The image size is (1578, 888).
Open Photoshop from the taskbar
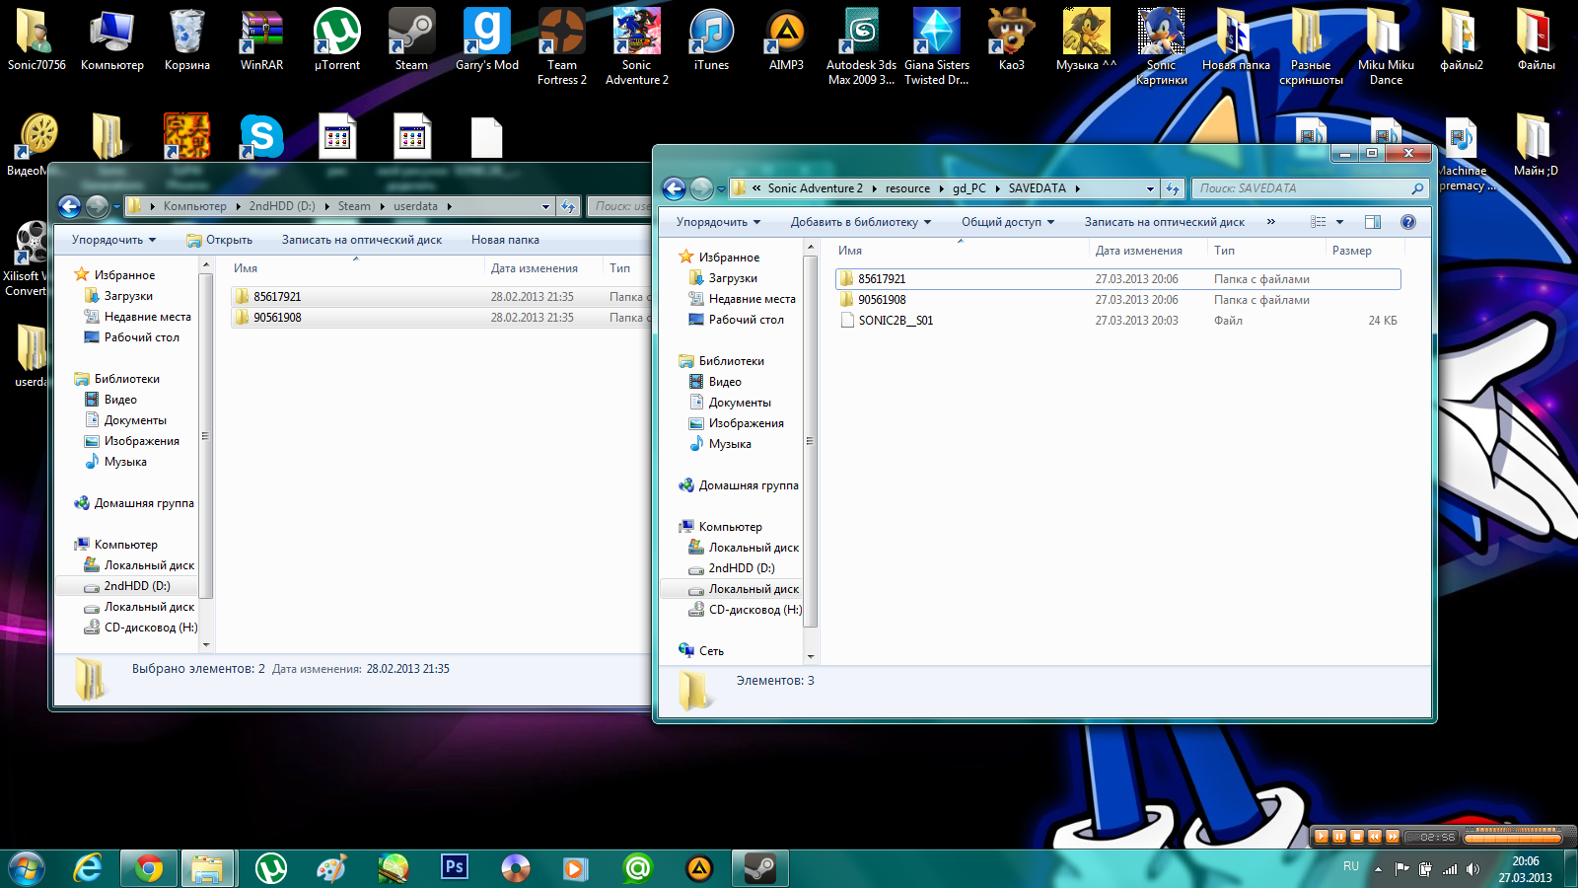pyautogui.click(x=454, y=867)
